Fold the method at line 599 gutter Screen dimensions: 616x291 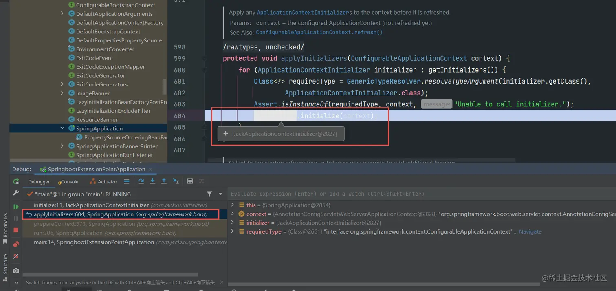click(x=205, y=58)
